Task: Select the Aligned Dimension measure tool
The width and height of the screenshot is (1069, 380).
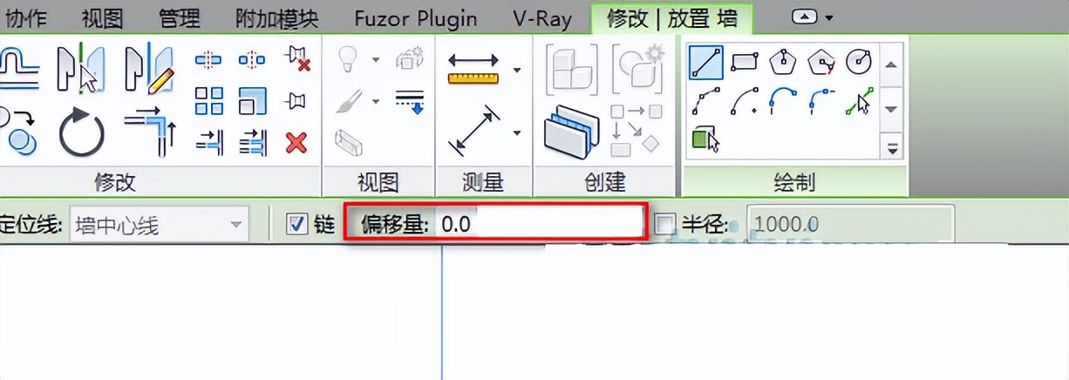Action: [473, 132]
